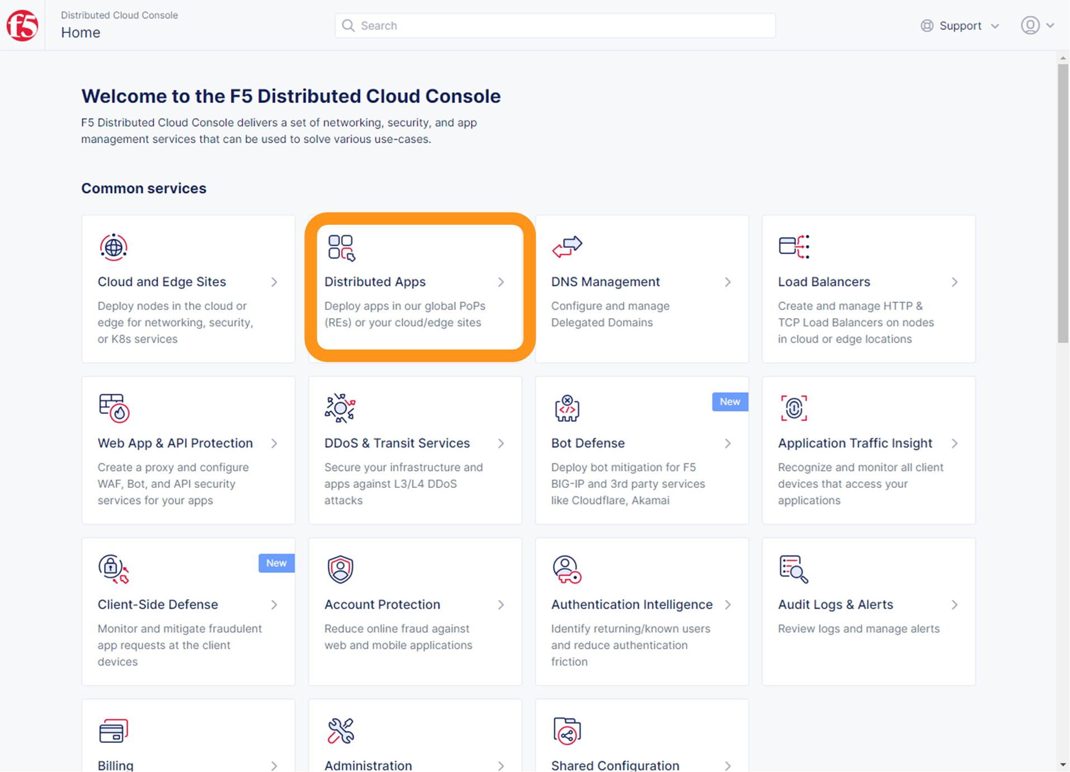The width and height of the screenshot is (1070, 772).
Task: Open the Billing service tile
Action: 188,736
